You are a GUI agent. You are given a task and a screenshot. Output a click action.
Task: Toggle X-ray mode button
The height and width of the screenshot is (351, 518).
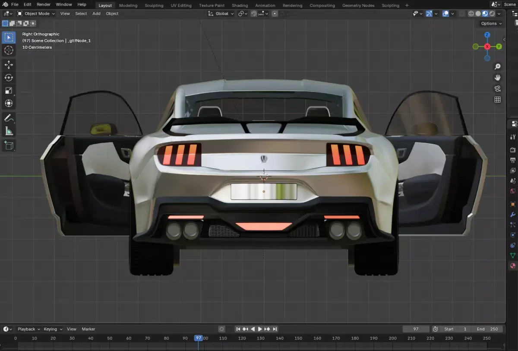(462, 13)
